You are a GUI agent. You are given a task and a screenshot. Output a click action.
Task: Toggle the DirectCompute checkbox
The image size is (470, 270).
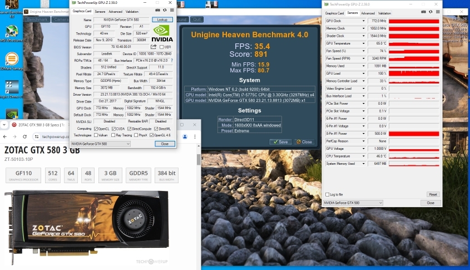point(129,129)
